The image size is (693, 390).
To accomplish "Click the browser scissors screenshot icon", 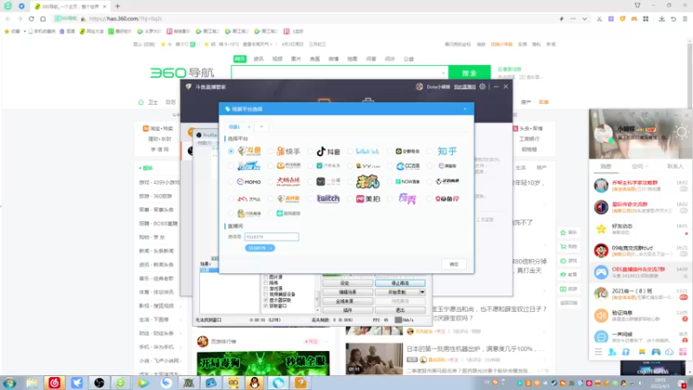I will click(x=599, y=19).
